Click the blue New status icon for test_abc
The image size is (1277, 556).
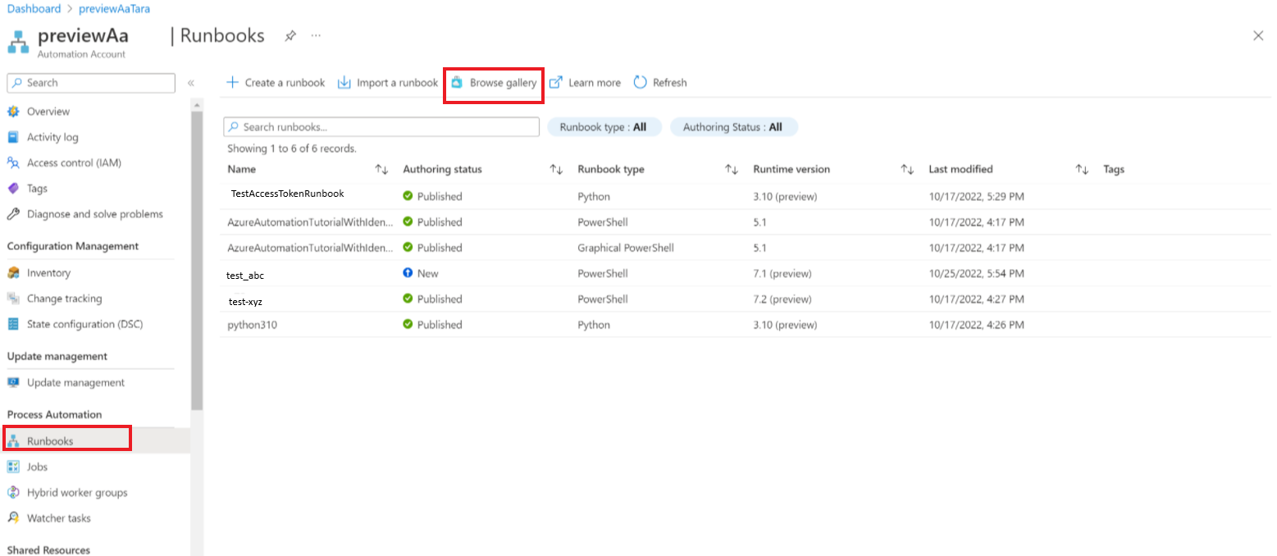click(x=408, y=273)
